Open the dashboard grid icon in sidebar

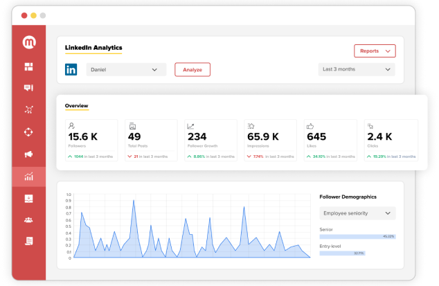click(x=28, y=66)
